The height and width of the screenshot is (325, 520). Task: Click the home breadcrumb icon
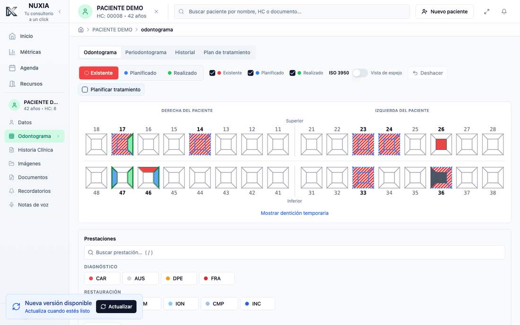pos(80,29)
